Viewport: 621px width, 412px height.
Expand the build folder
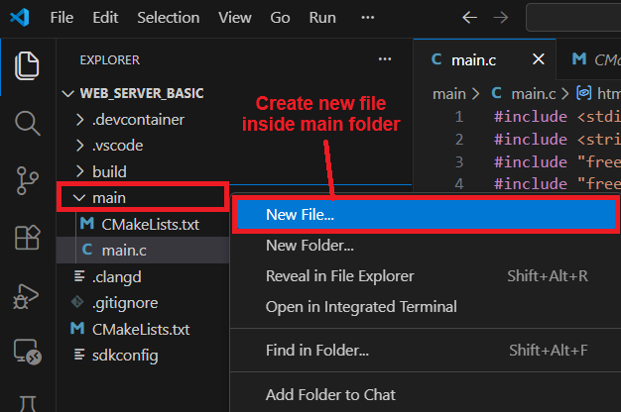click(x=108, y=171)
